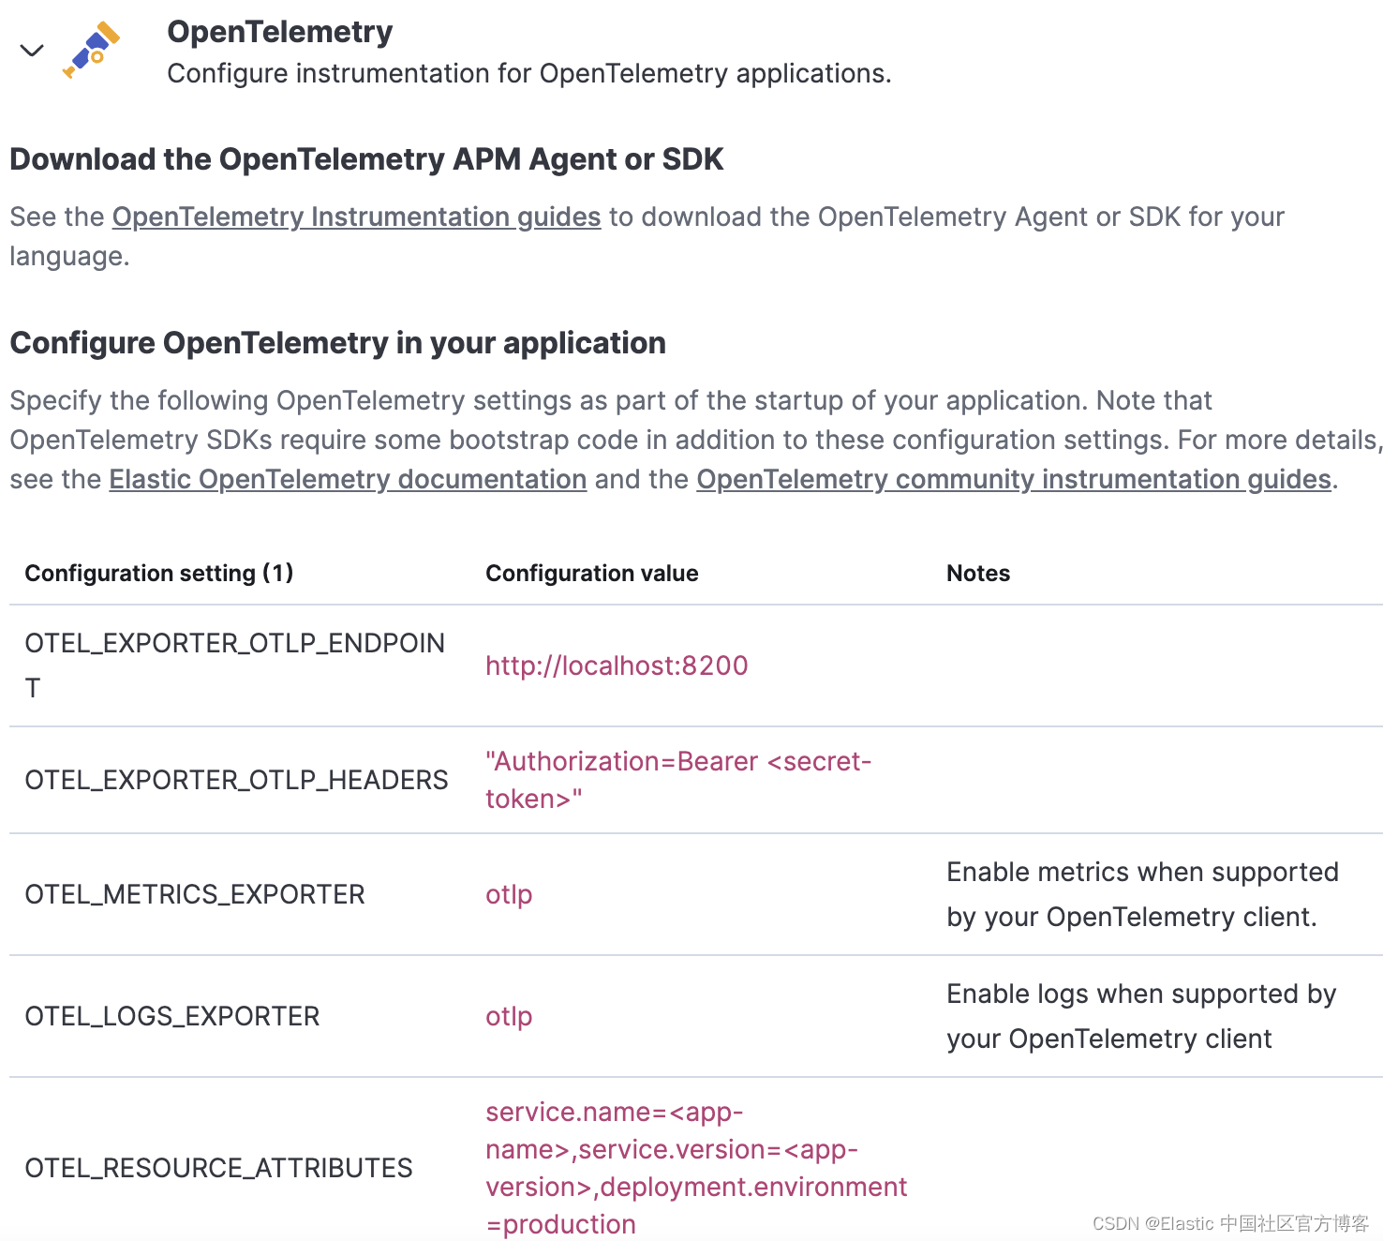The height and width of the screenshot is (1241, 1383).
Task: Select the OTEL_EXPORTER_OTLP_HEADERS setting cell
Action: click(x=236, y=780)
